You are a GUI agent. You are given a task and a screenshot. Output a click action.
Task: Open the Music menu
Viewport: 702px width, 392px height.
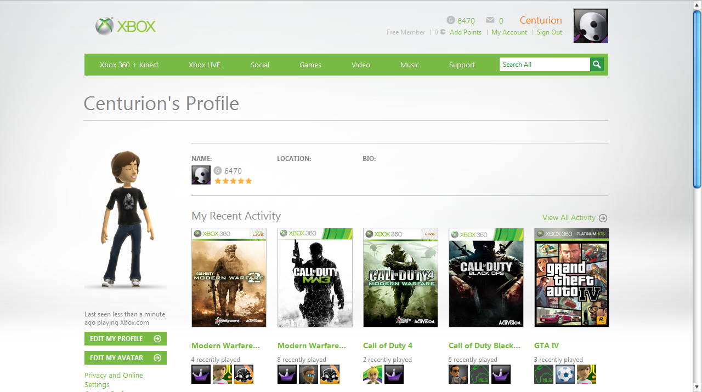point(410,65)
